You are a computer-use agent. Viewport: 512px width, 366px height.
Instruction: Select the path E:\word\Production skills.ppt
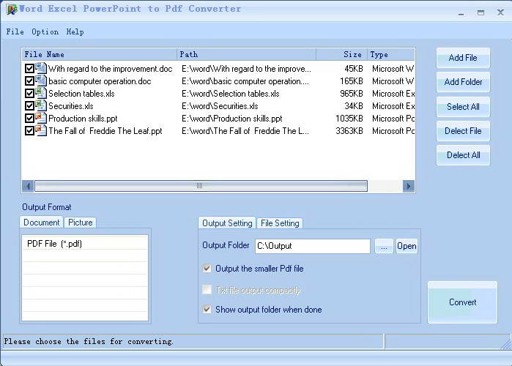pos(232,119)
